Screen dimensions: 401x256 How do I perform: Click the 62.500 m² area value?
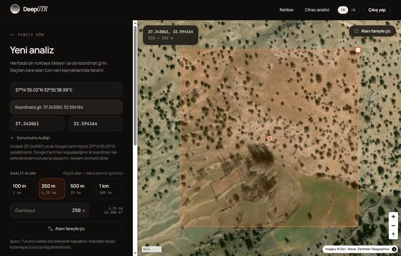pos(113,212)
